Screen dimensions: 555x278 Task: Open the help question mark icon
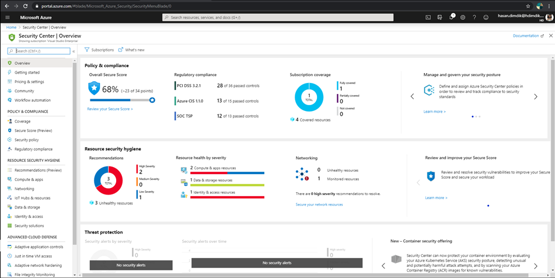coord(474,18)
